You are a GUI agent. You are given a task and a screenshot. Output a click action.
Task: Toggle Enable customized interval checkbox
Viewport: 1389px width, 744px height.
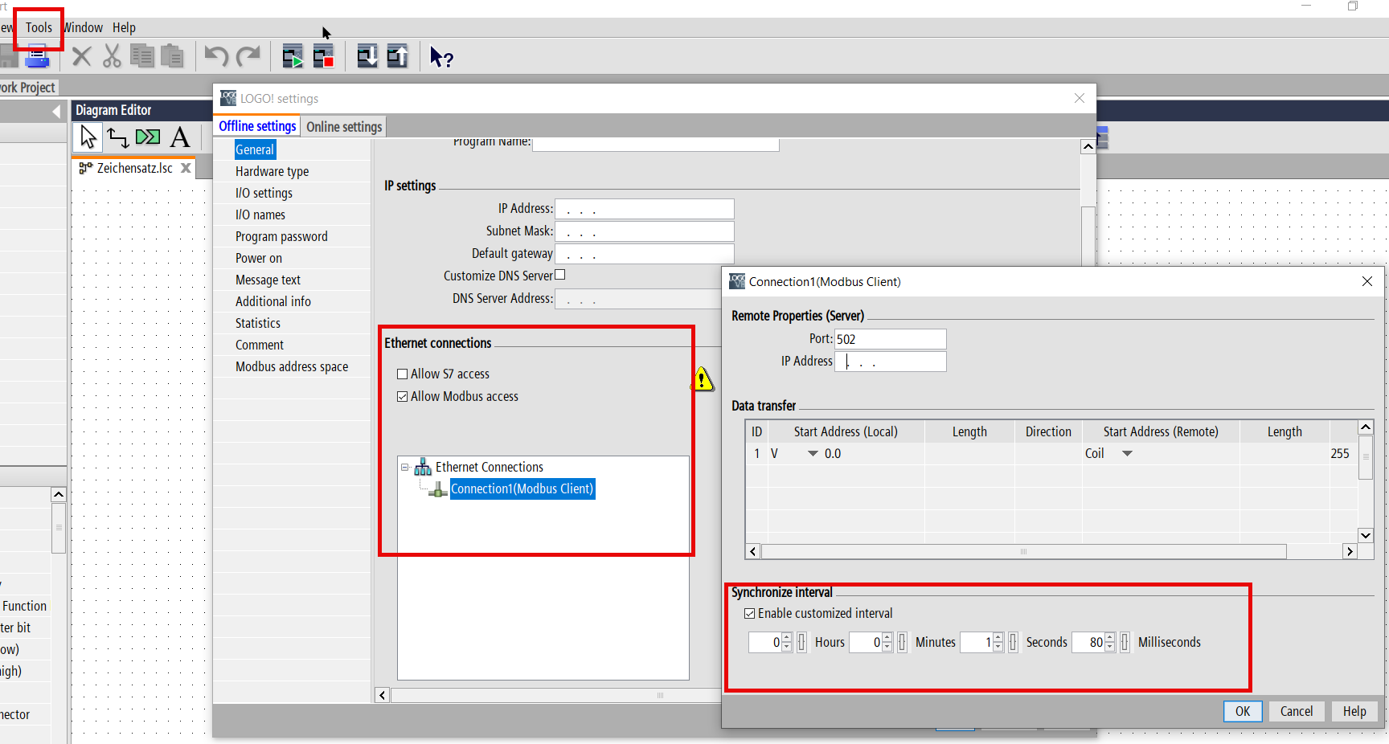coord(750,614)
